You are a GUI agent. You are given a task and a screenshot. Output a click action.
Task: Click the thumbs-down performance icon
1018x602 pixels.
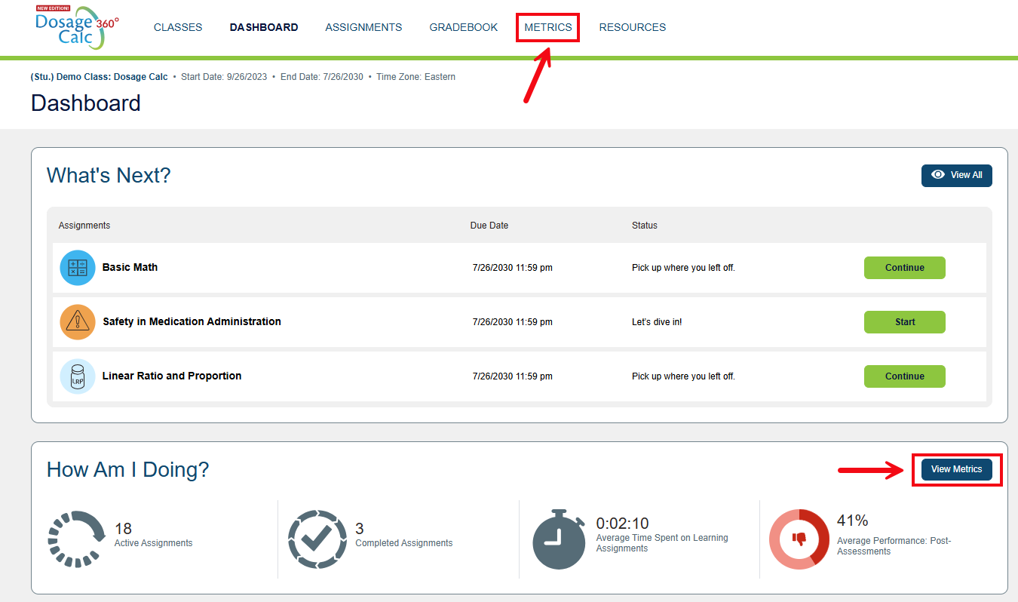pos(799,539)
